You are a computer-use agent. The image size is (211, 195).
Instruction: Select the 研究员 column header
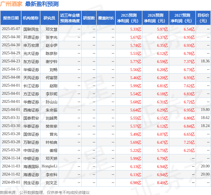[49, 18]
